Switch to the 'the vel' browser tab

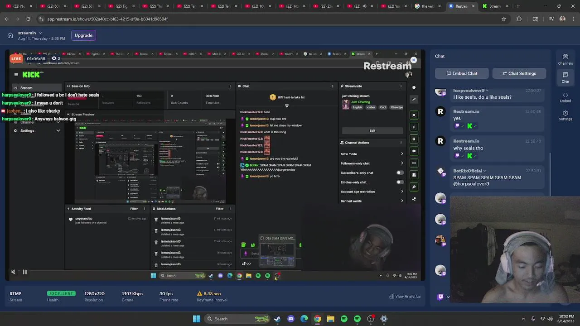point(428,6)
